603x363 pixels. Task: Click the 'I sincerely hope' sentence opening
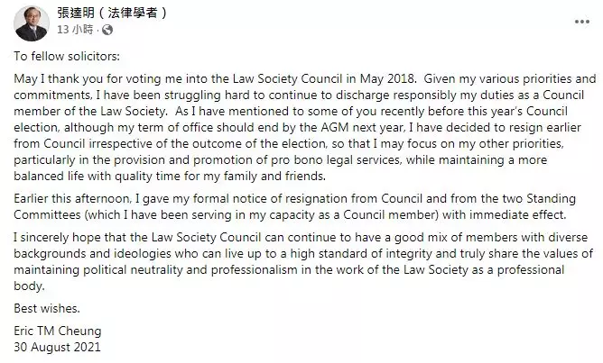tap(54, 241)
